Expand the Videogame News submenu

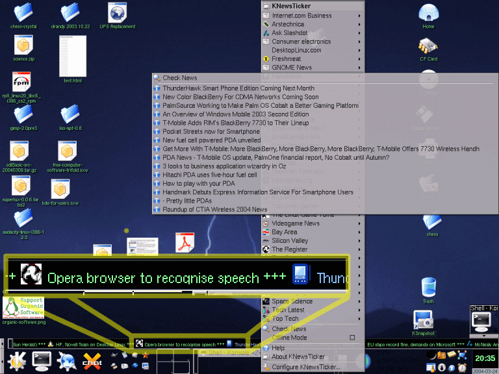296,223
